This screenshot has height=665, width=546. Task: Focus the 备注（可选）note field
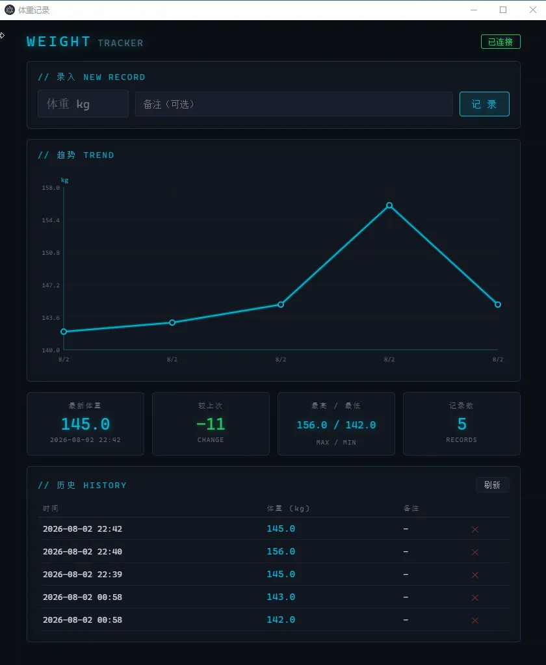(294, 104)
